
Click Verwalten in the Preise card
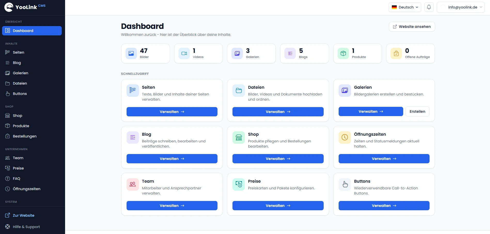pos(278,206)
